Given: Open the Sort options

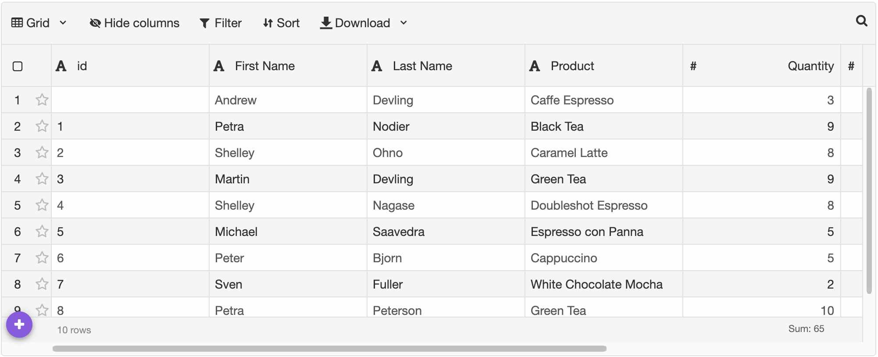Looking at the screenshot, I should (x=281, y=23).
